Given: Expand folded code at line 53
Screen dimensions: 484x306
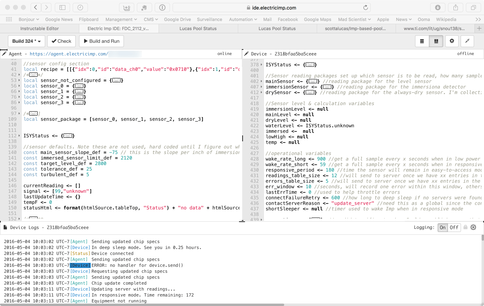Looking at the screenshot, I should click(x=116, y=80).
